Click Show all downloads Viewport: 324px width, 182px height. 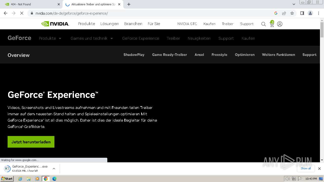pyautogui.click(x=306, y=168)
